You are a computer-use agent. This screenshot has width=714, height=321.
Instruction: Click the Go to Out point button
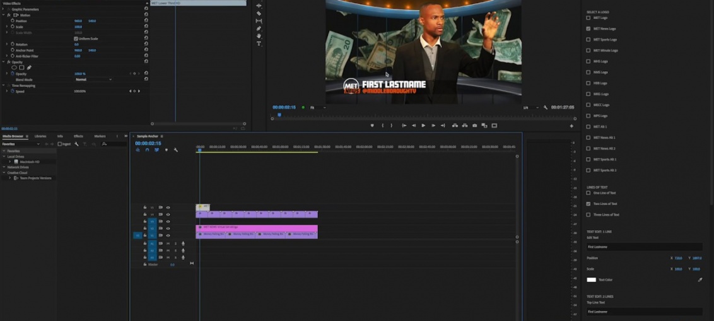click(443, 125)
